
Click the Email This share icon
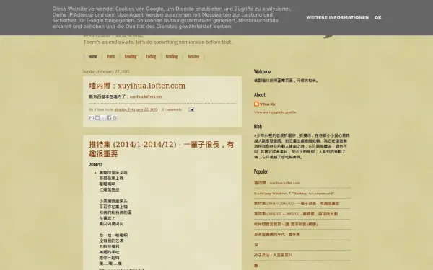pos(92,117)
